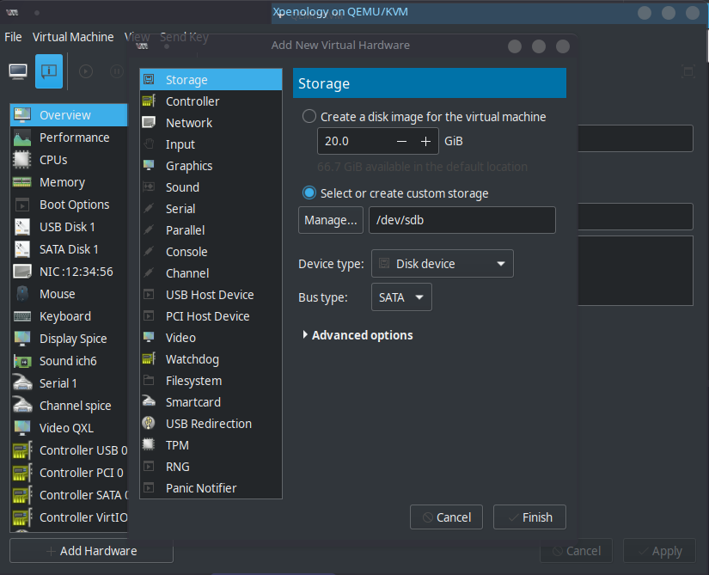Select CPUs in VM hardware list
The height and width of the screenshot is (575, 709).
[x=69, y=160]
